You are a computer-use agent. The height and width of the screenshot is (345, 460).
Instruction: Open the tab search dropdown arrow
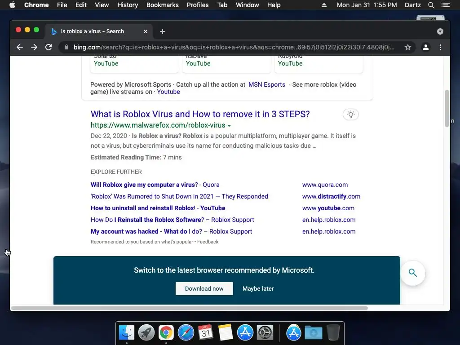tap(440, 31)
